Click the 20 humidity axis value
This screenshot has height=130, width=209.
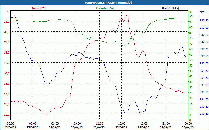[191, 98]
